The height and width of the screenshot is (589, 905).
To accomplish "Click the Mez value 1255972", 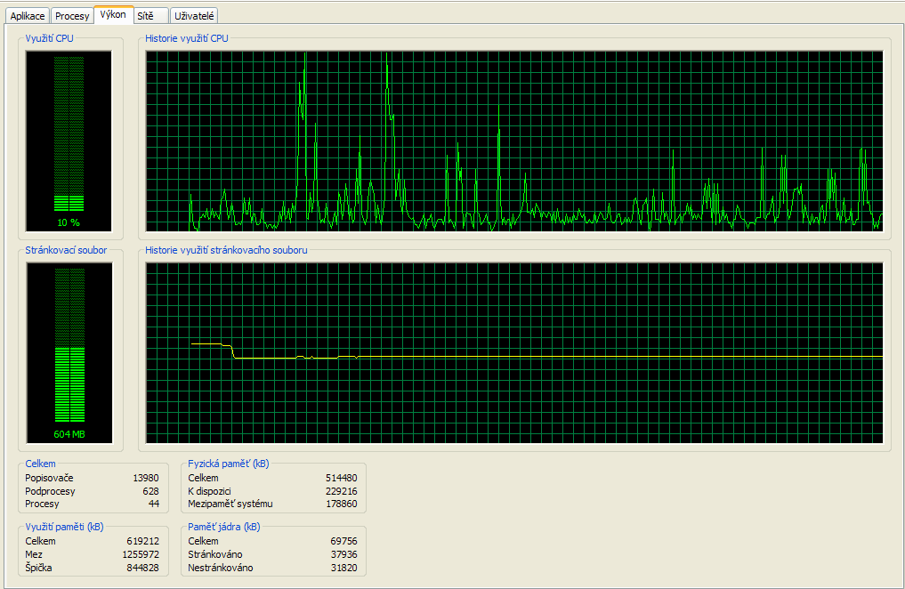I will pyautogui.click(x=141, y=554).
